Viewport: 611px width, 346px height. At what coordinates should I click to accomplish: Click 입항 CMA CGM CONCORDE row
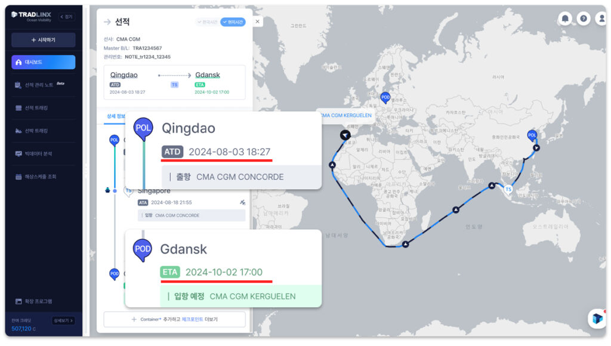coord(192,215)
